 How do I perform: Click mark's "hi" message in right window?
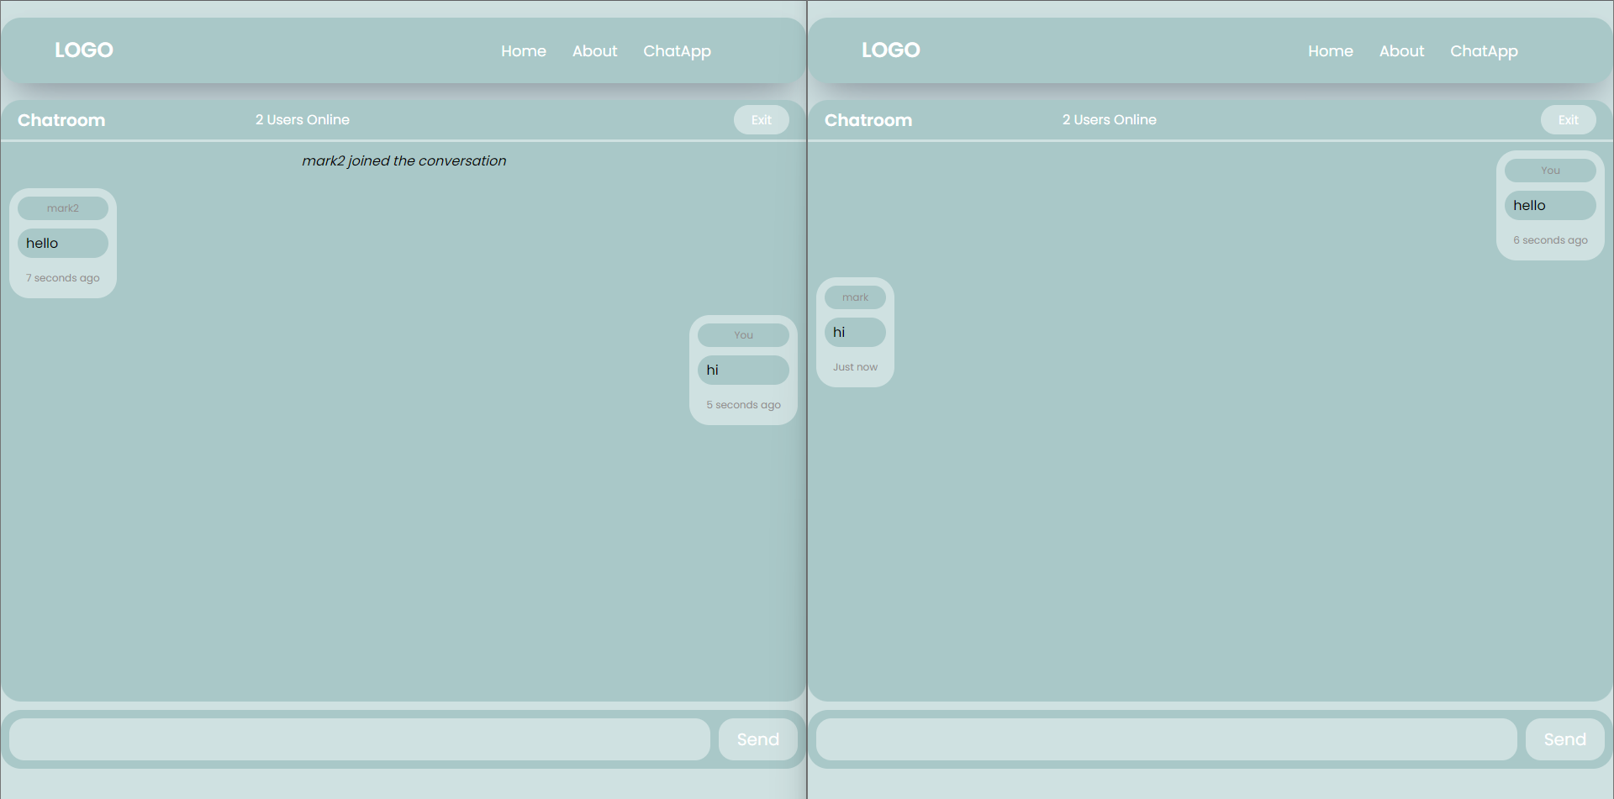pos(855,333)
